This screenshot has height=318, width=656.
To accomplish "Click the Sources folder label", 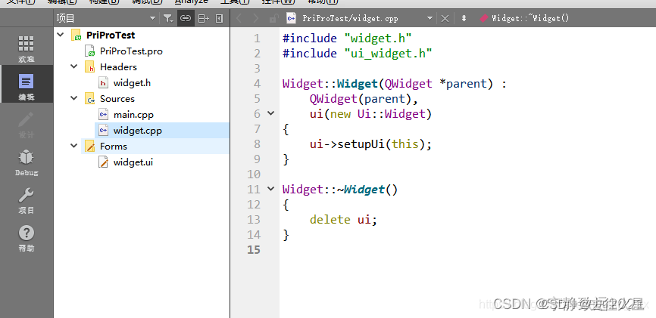I will click(117, 99).
